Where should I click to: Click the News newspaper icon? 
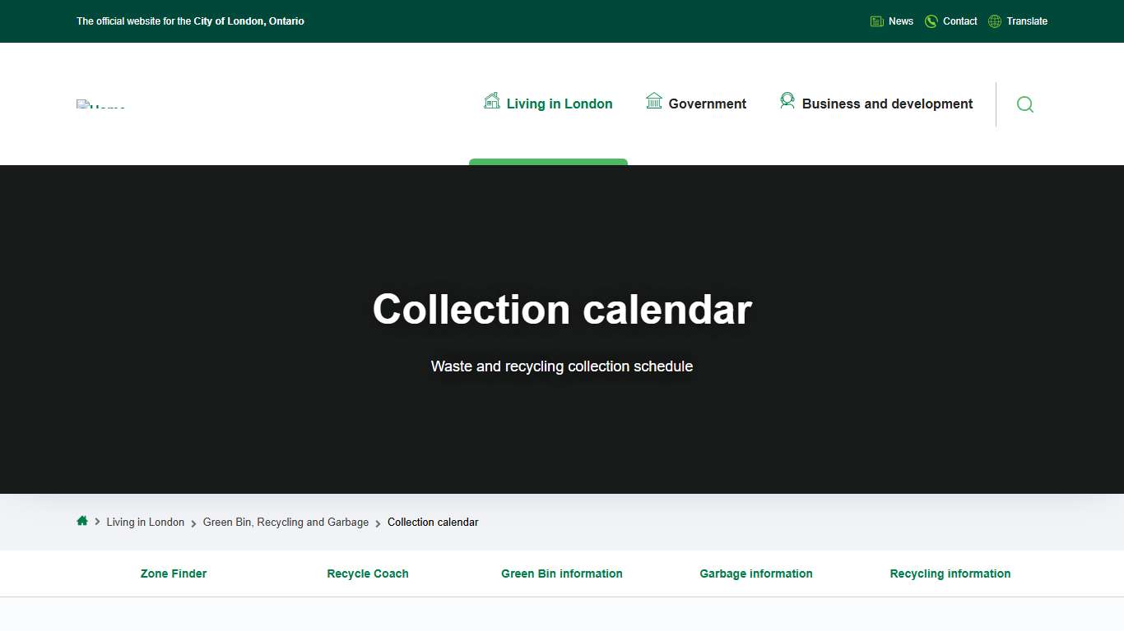pyautogui.click(x=876, y=21)
